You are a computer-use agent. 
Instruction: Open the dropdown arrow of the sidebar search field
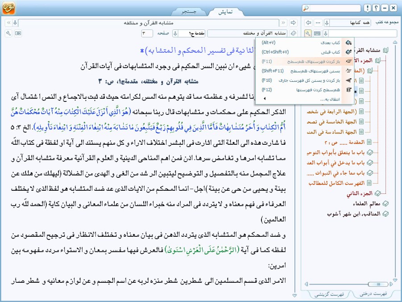(x=326, y=34)
